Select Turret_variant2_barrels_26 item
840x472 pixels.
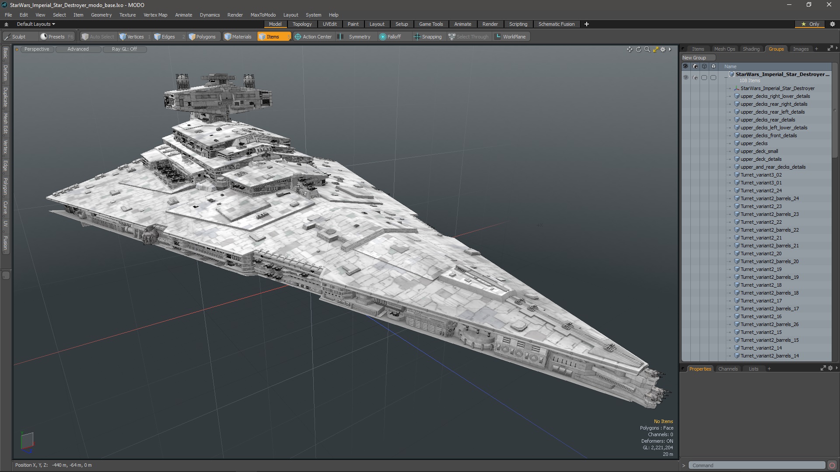point(770,324)
